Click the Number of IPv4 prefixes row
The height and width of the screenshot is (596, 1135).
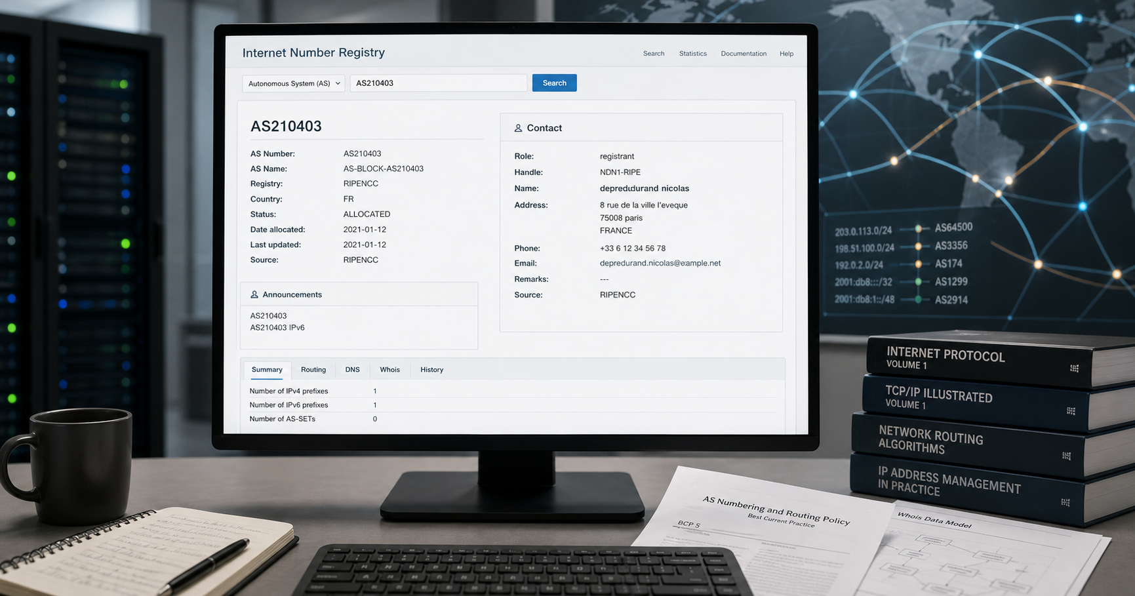click(511, 391)
